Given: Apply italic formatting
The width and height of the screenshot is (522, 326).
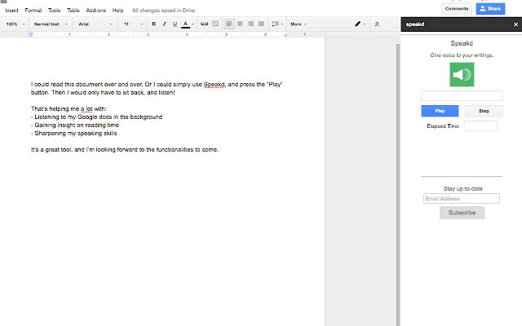Looking at the screenshot, I should [x=164, y=24].
